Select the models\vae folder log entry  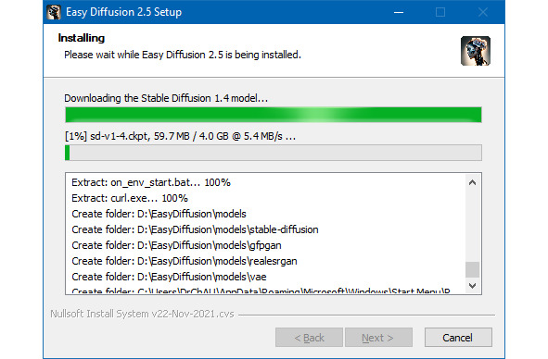point(169,277)
